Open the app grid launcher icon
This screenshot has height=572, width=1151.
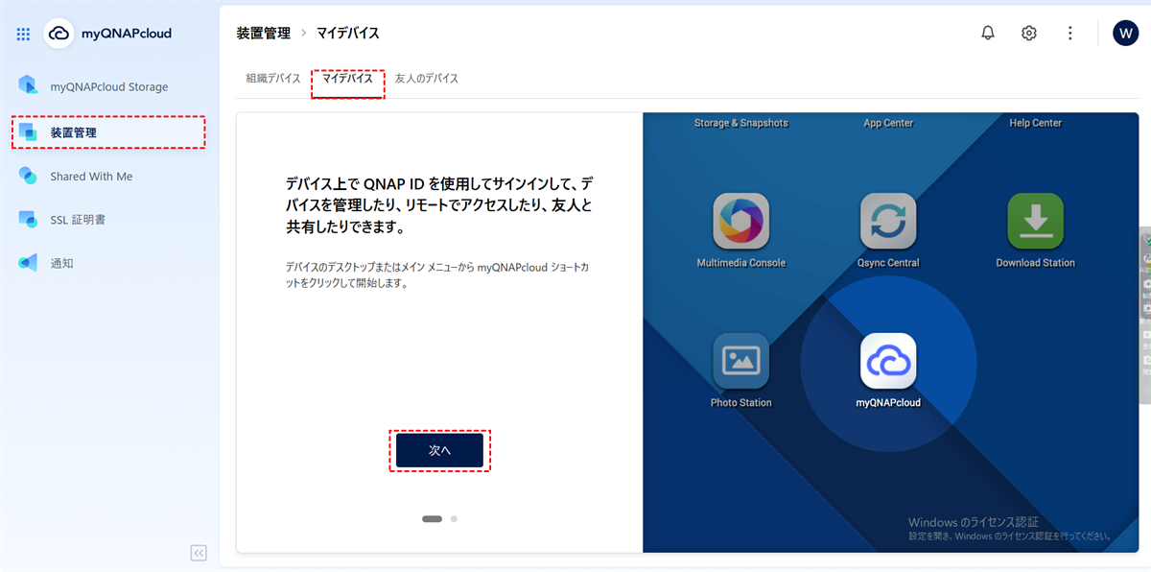tap(24, 34)
